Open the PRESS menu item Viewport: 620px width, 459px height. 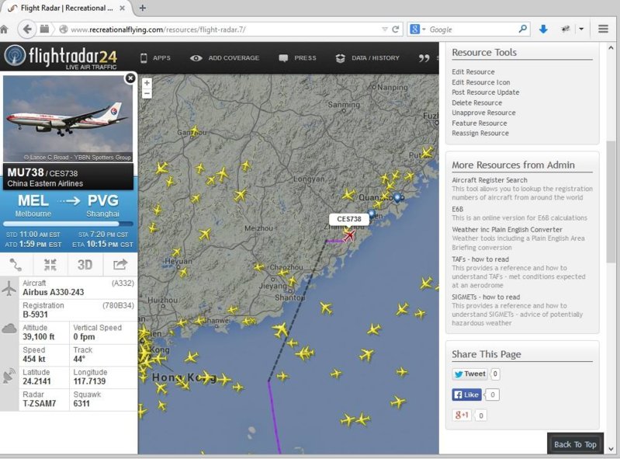point(297,58)
